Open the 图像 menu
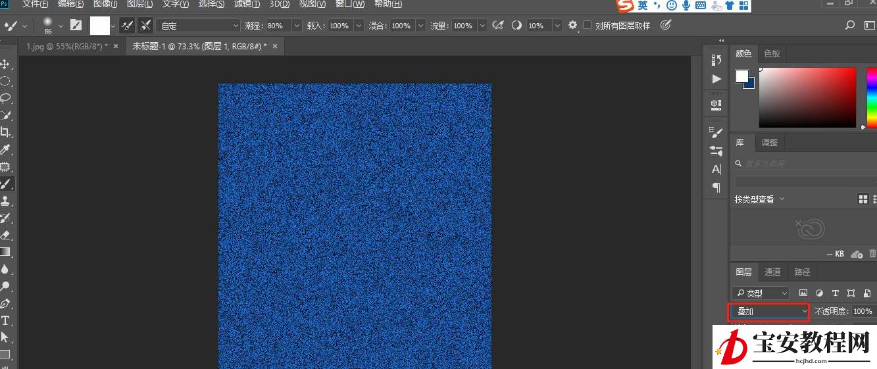The width and height of the screenshot is (877, 369). pyautogui.click(x=105, y=4)
